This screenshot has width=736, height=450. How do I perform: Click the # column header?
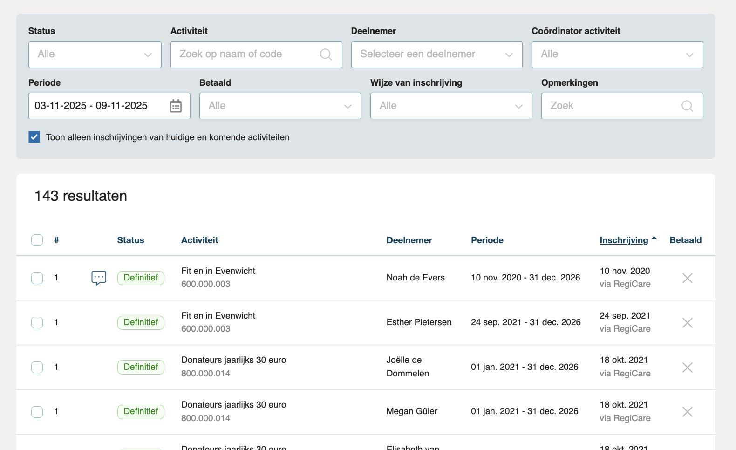(56, 240)
